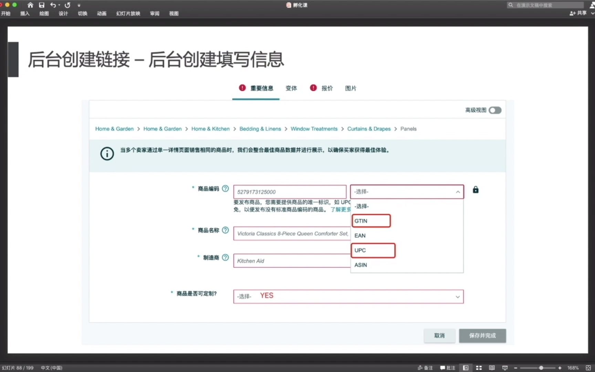The height and width of the screenshot is (372, 595).
Task: Collapse the -选择- product ID dropdown
Action: 458,192
